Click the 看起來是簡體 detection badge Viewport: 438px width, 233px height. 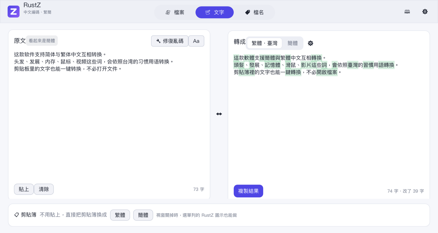tap(42, 41)
